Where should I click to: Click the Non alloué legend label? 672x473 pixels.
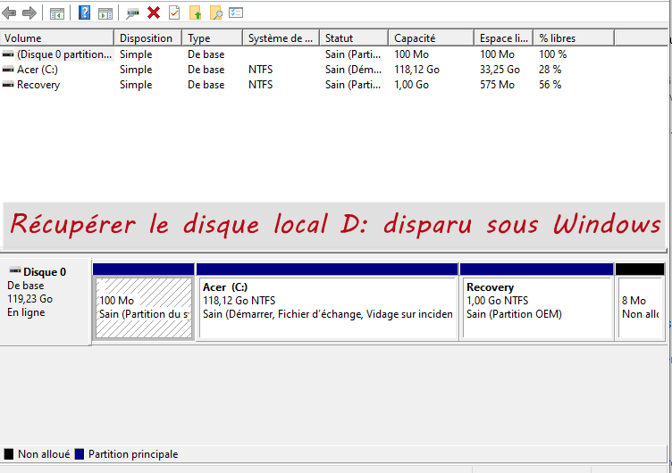coord(44,454)
